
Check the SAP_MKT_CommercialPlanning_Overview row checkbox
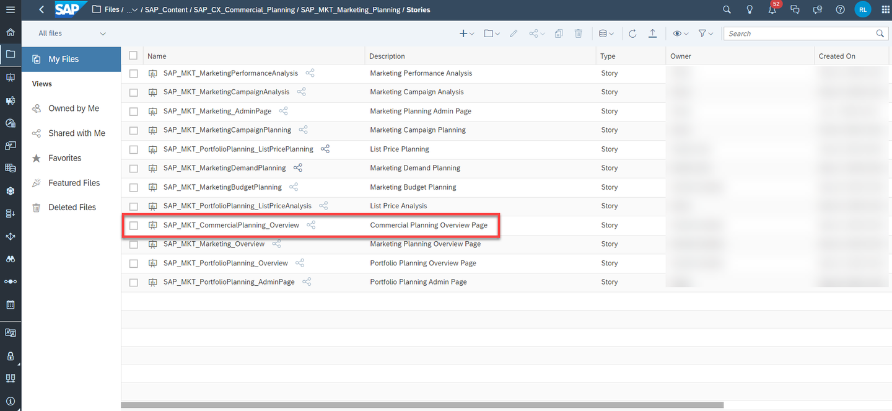tap(133, 225)
